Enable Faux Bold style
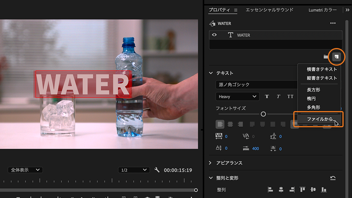 click(x=267, y=96)
